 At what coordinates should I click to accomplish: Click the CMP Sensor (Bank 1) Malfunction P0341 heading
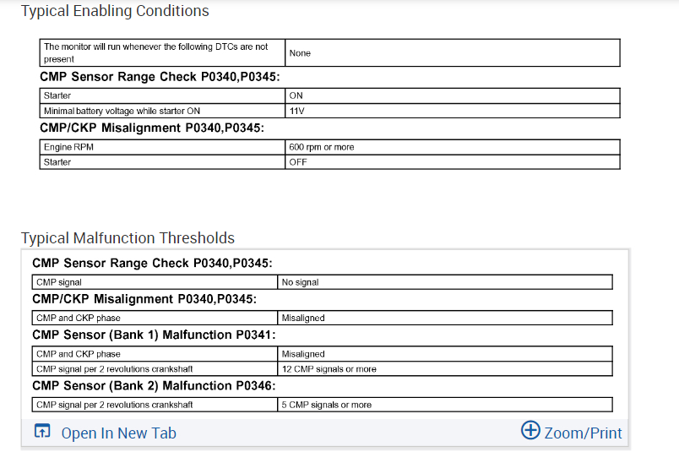click(x=154, y=335)
